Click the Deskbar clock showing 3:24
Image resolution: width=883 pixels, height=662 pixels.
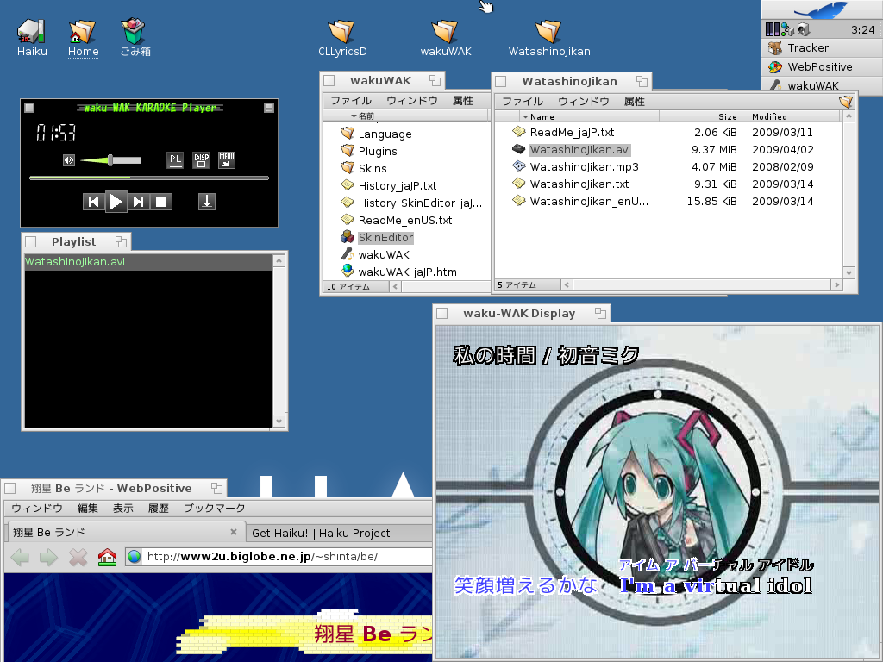pyautogui.click(x=862, y=29)
